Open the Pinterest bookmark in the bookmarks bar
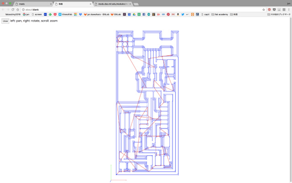The image size is (292, 183). pos(168,14)
